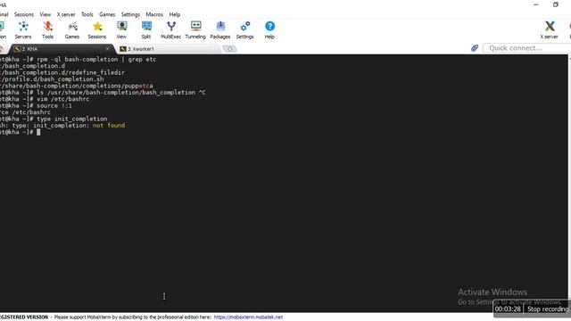Click the 'rpm -ql bash-completion' command
The image size is (571, 321).
[x=78, y=60]
